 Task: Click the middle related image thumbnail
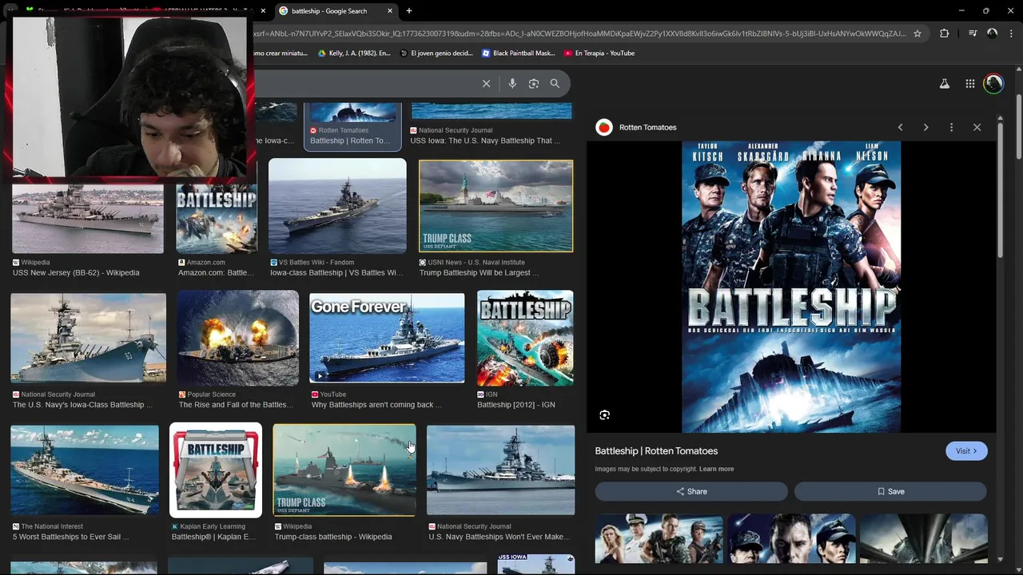[x=791, y=539]
